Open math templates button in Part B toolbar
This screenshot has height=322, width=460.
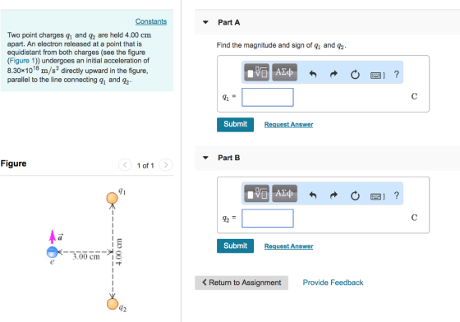click(256, 194)
